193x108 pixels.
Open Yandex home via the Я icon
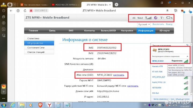click(x=18, y=11)
